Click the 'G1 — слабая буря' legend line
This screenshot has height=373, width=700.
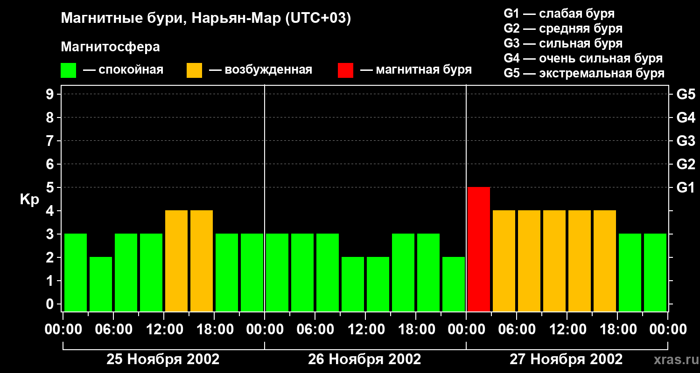click(x=559, y=14)
